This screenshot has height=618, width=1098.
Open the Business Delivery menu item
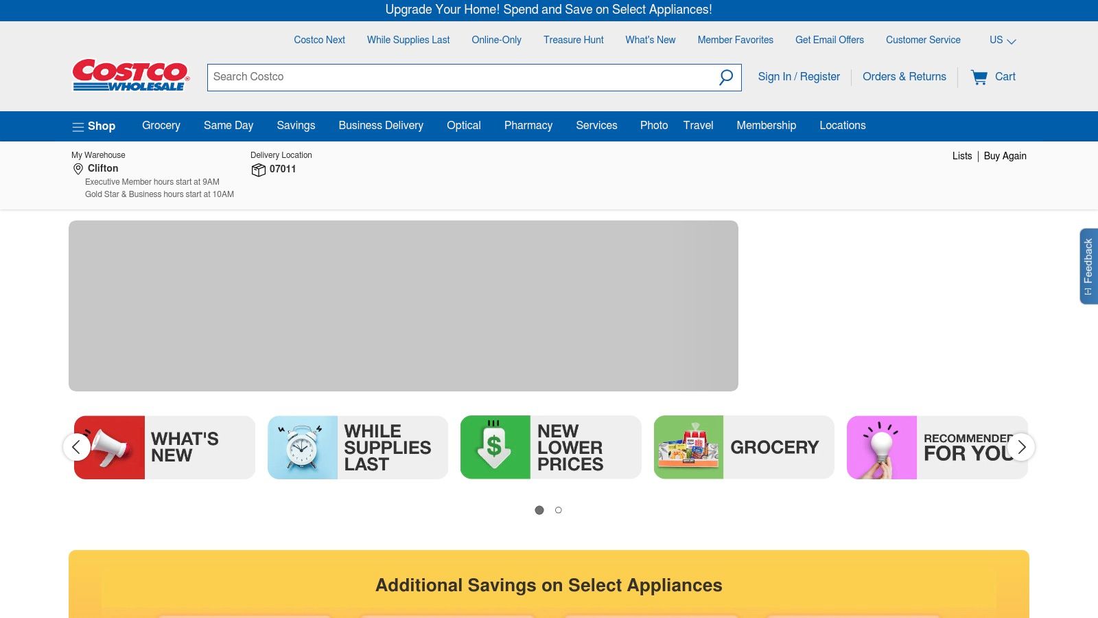[381, 126]
